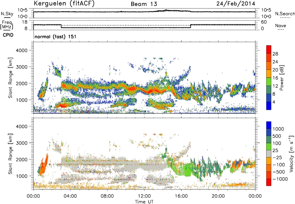
Task: Click the 'Freq. [MHz]' axis label
Action: pos(7,25)
